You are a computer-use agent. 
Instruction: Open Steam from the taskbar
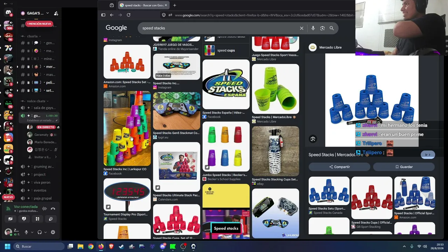[121, 246]
